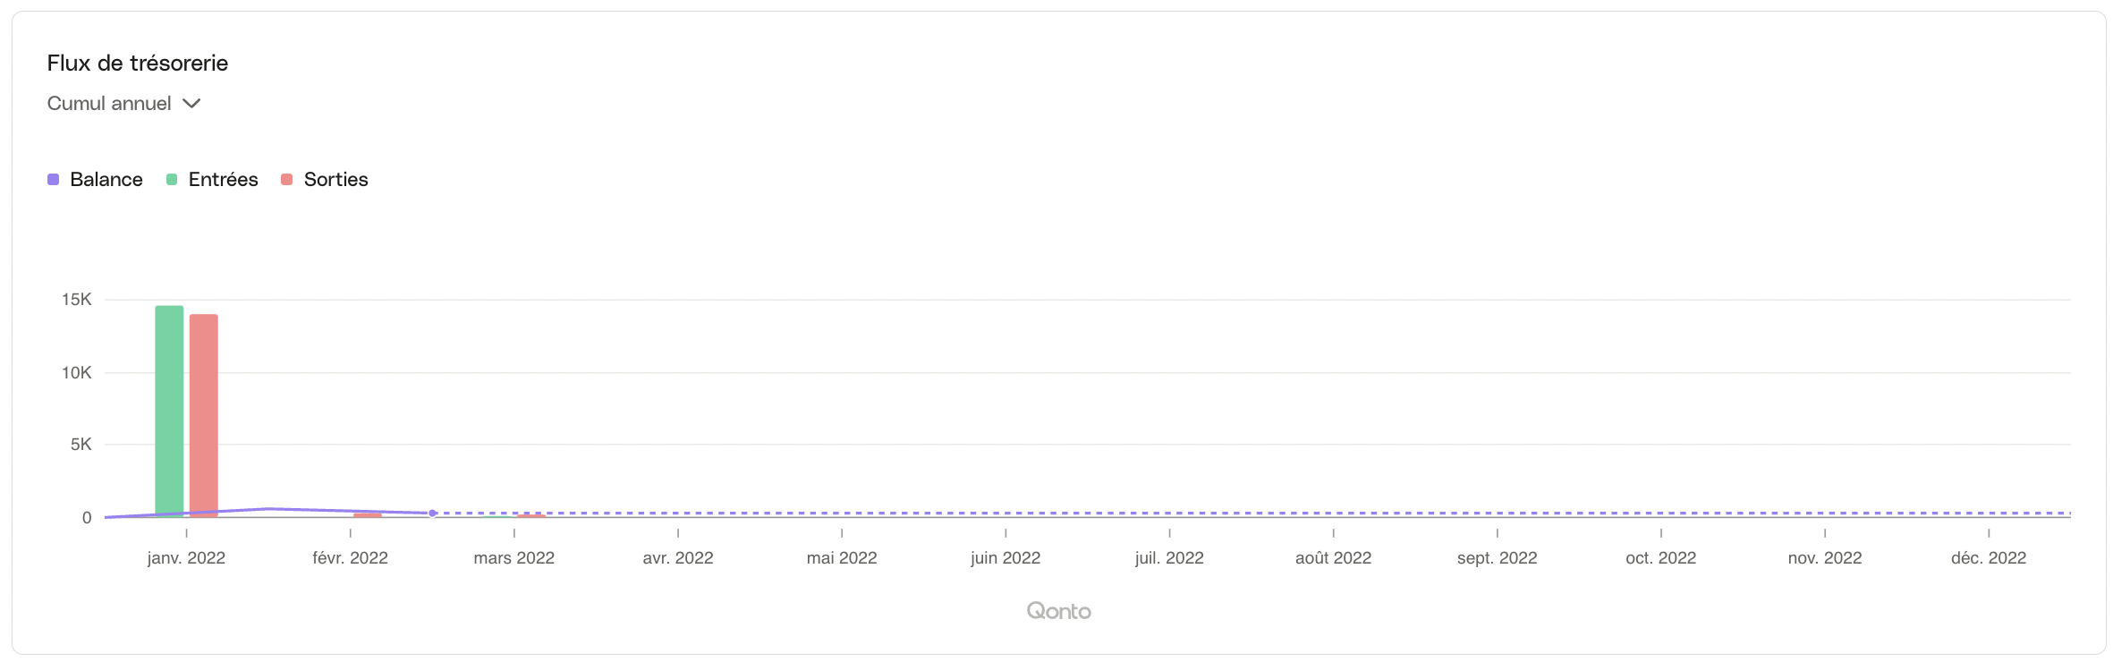Image resolution: width=2113 pixels, height=662 pixels.
Task: Select the janv. 2022 axis label
Action: pyautogui.click(x=186, y=558)
